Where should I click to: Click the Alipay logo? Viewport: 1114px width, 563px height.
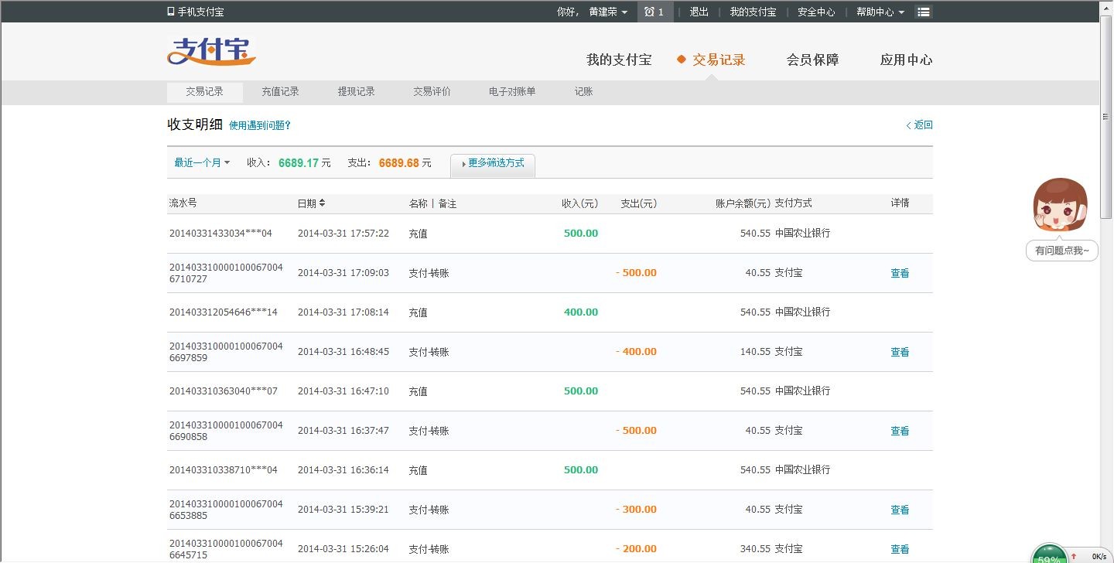point(210,52)
